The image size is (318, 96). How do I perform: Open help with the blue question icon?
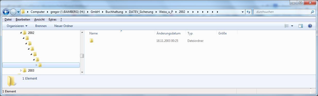pos(310,26)
